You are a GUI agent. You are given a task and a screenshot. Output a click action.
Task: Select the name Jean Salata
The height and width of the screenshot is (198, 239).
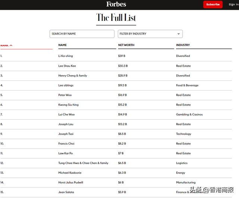(x=66, y=192)
